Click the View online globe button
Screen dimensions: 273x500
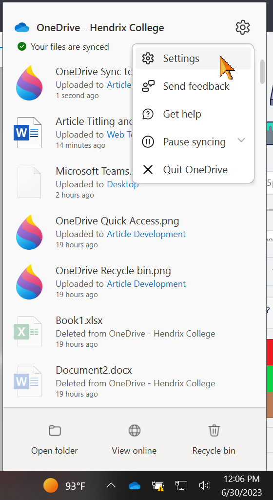point(134,440)
